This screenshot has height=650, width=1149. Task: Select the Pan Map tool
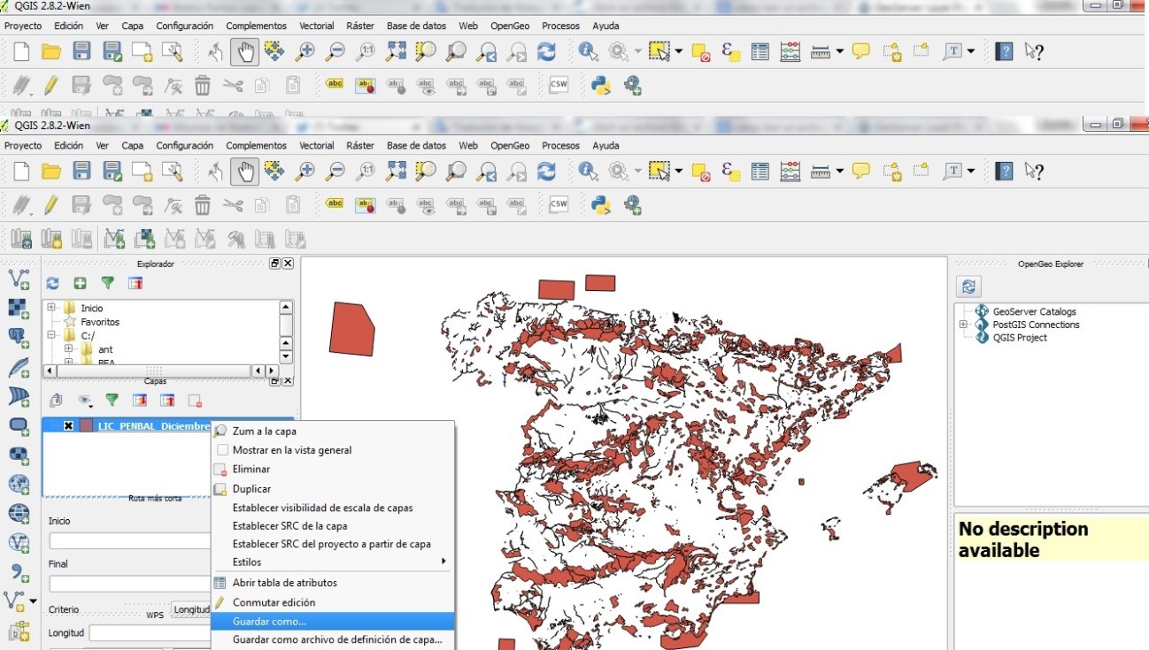point(244,170)
